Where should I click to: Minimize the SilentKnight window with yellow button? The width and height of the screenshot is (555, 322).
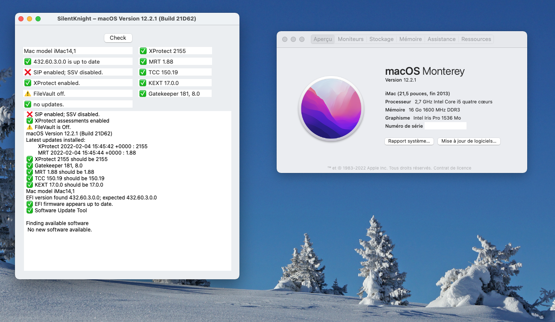tap(30, 19)
